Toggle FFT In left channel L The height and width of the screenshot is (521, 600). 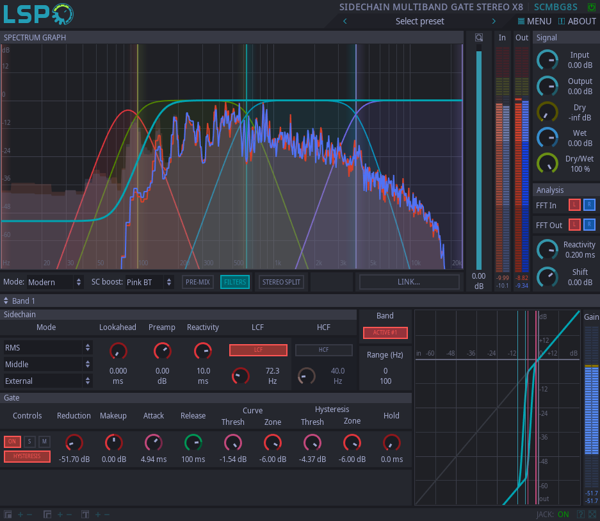click(574, 205)
